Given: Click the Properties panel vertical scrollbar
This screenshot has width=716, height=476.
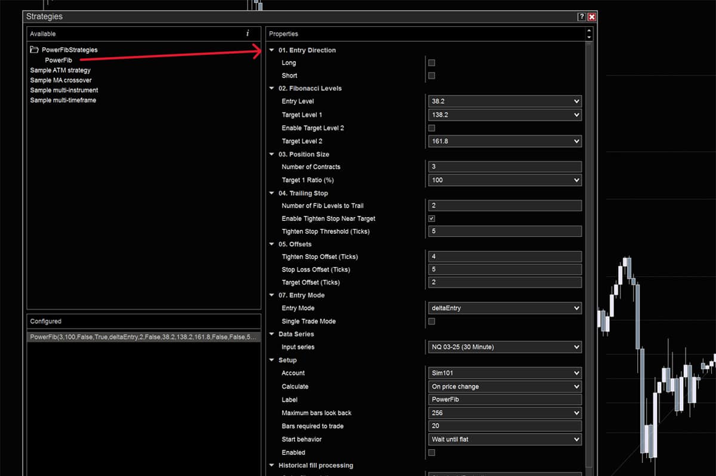Looking at the screenshot, I should click(x=589, y=239).
